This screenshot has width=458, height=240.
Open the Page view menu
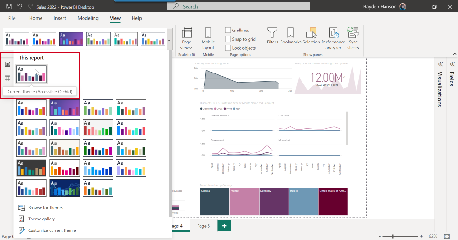(x=187, y=39)
